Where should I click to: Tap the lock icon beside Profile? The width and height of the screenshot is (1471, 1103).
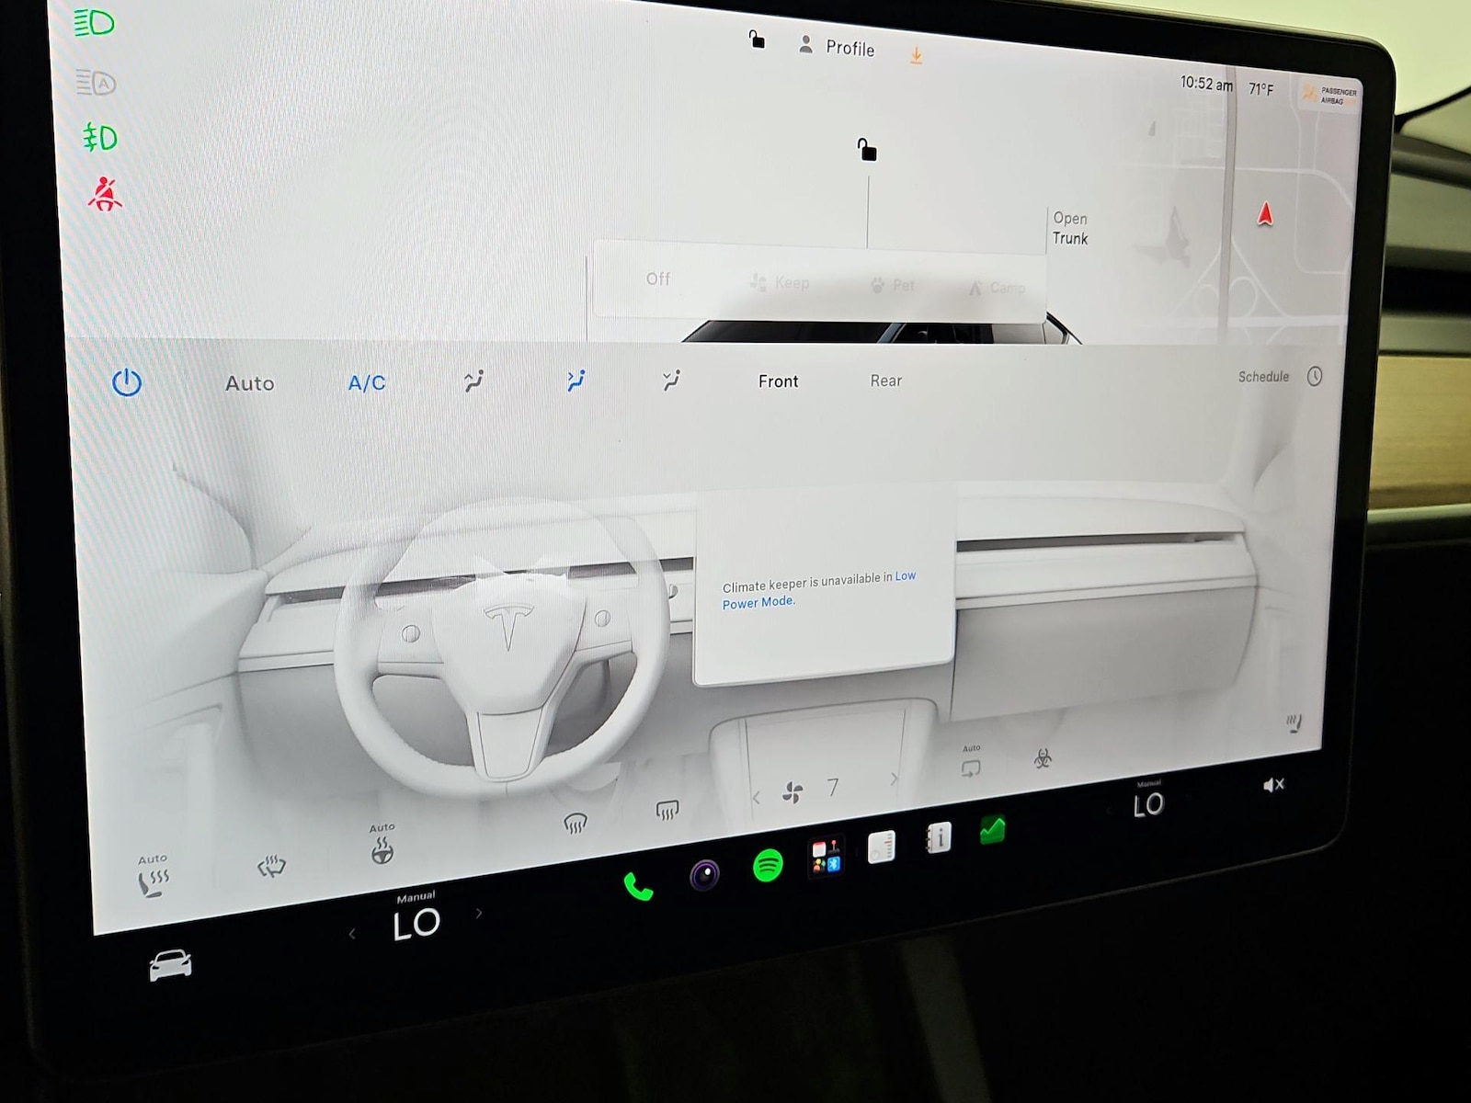pos(757,40)
